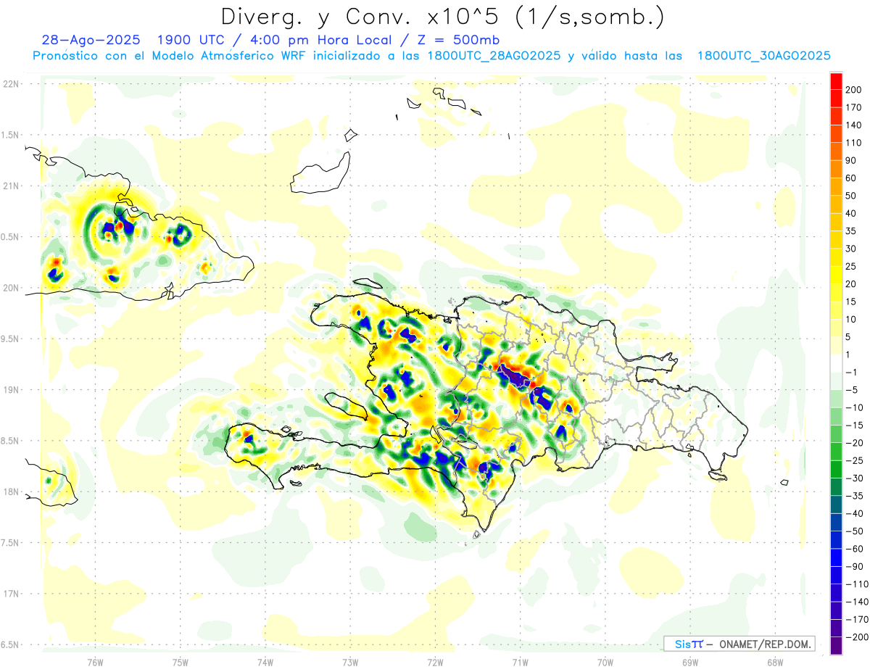Viewport: 870px width, 672px height.
Task: Select the '90' color scale value
Action: pyautogui.click(x=851, y=160)
